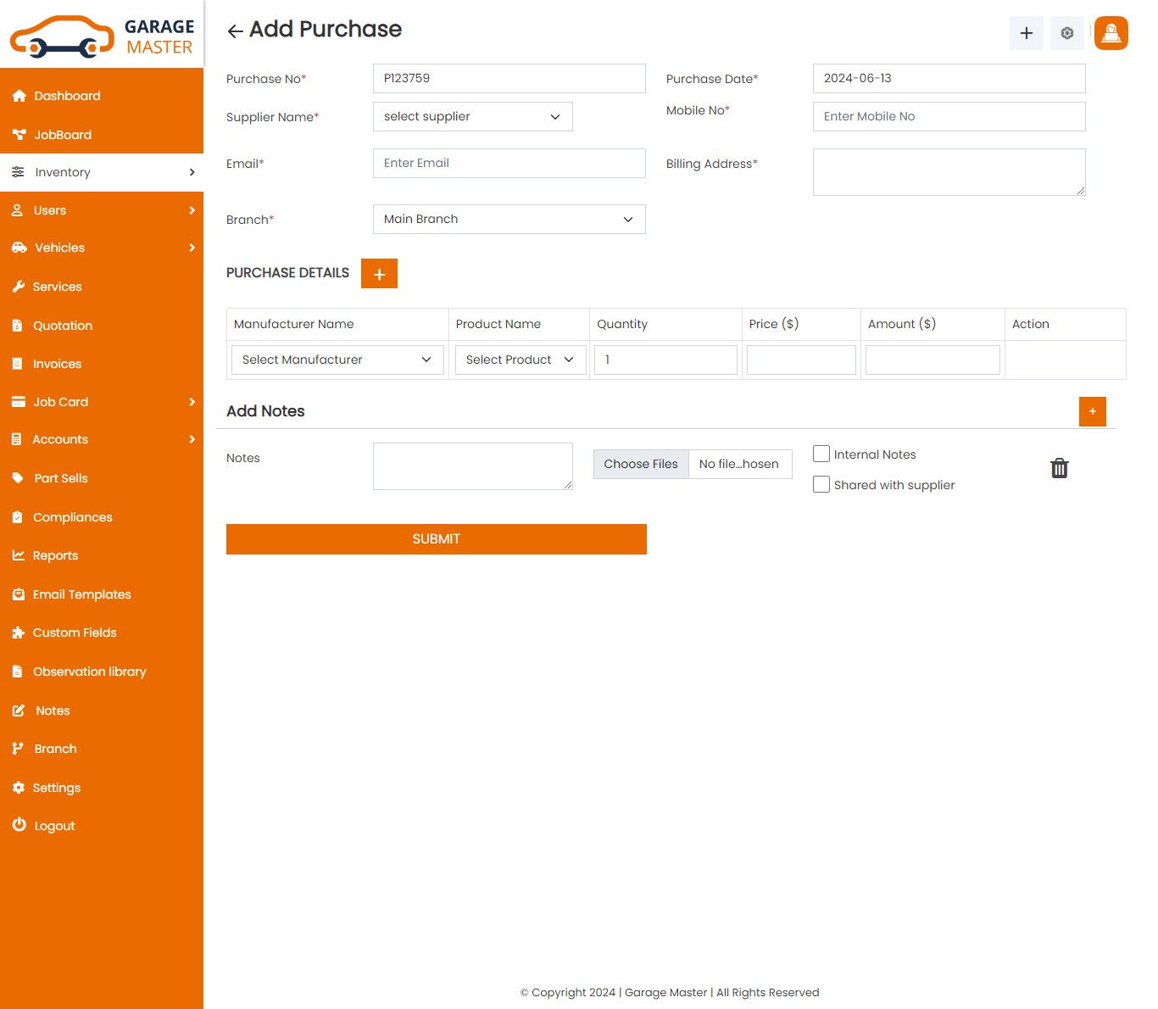This screenshot has width=1158, height=1009.
Task: Delete the note using trash icon
Action: (1059, 468)
